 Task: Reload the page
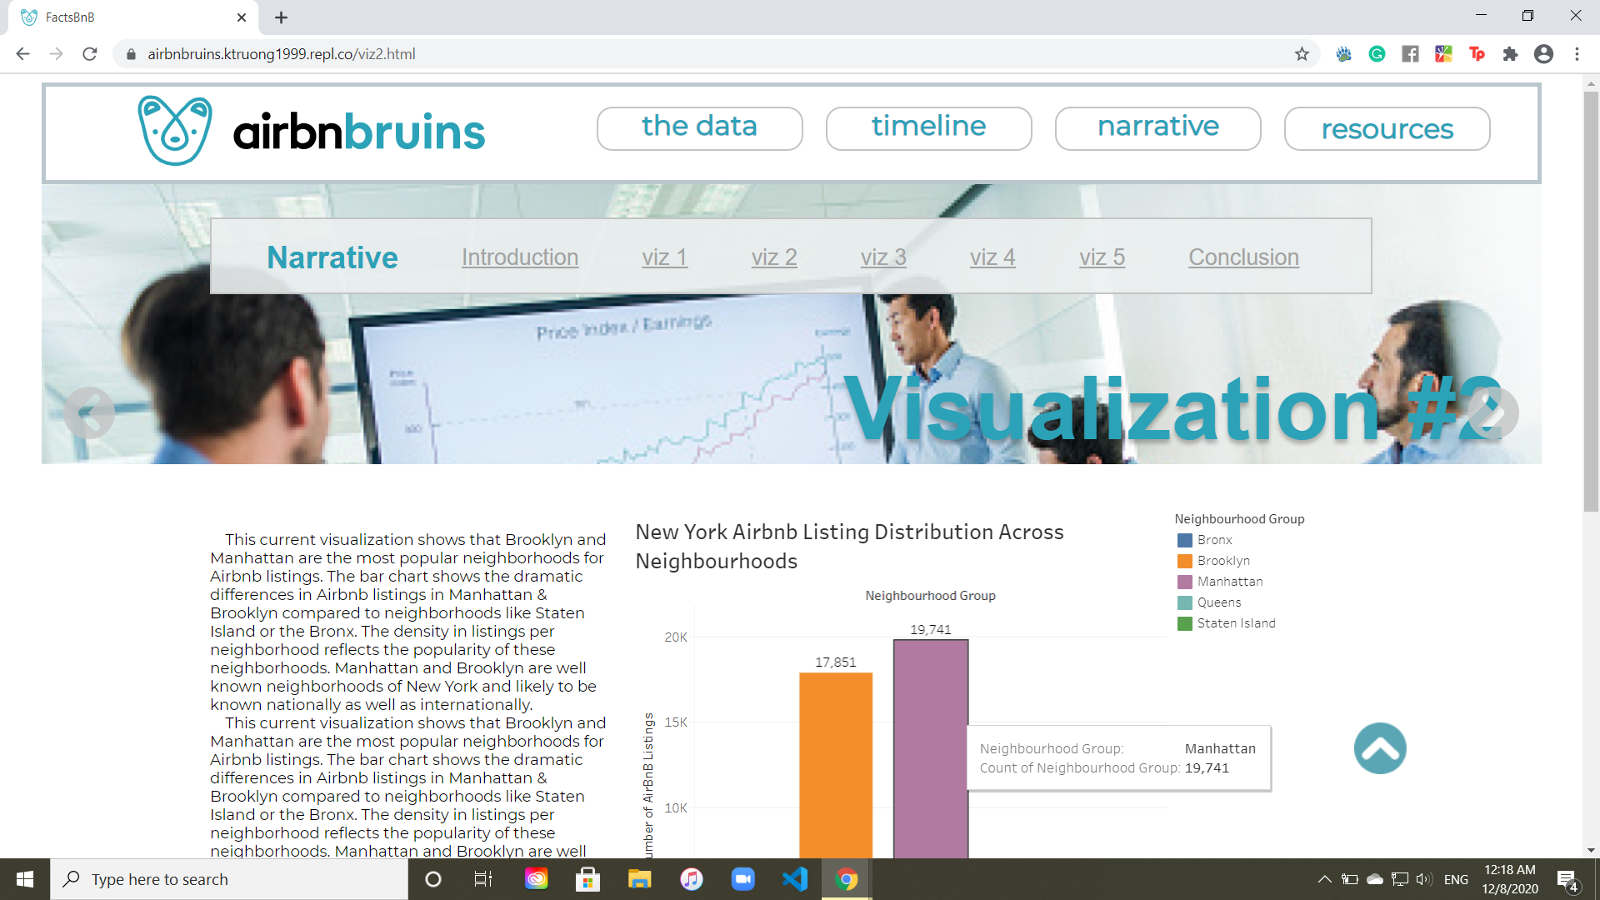(90, 54)
